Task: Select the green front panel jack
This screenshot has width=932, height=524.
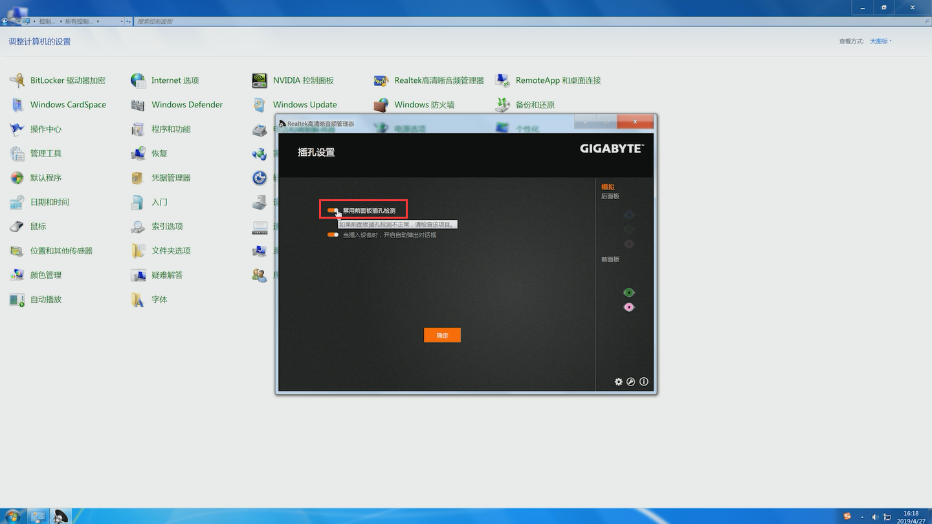Action: 628,292
